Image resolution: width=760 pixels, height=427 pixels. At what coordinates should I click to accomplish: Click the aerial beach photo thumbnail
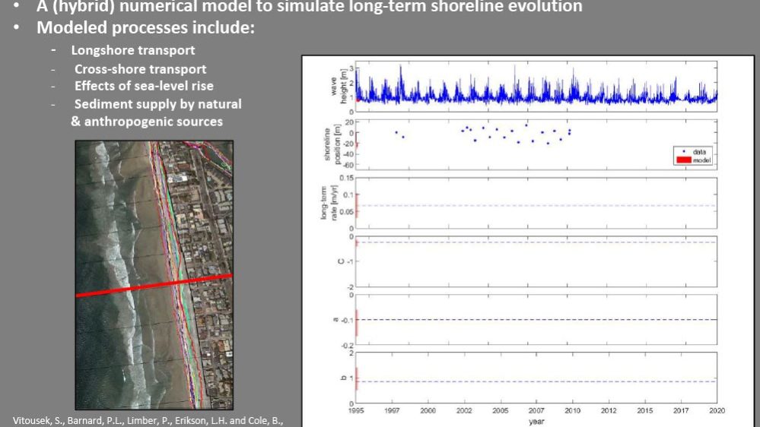point(154,275)
